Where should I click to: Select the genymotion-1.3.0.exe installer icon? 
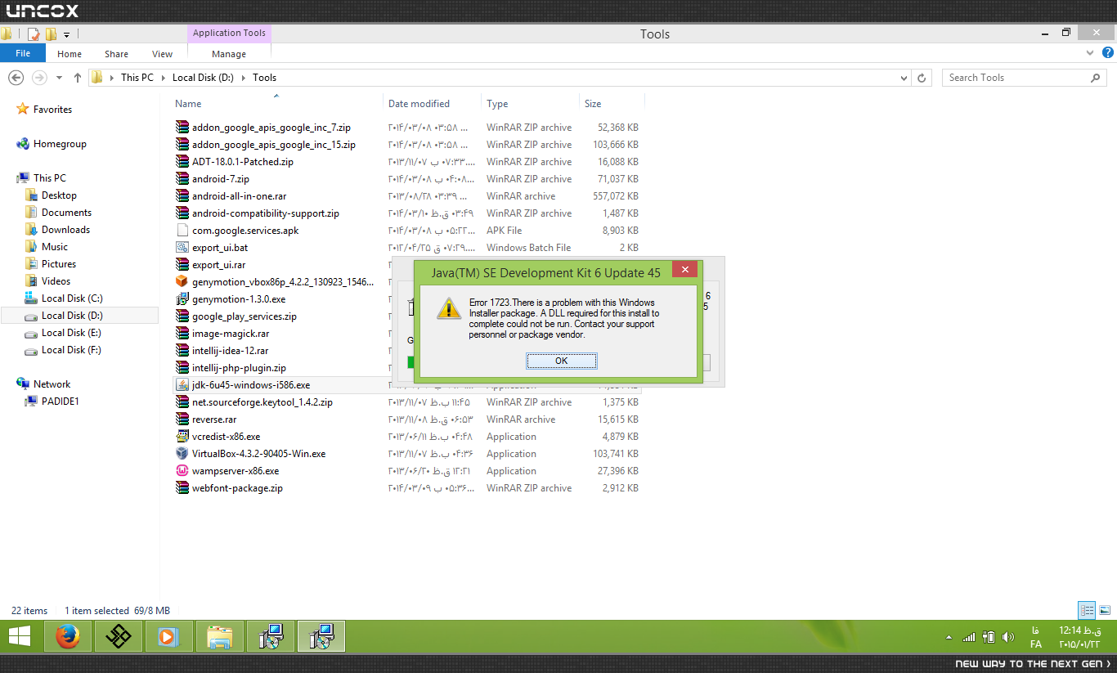click(182, 299)
